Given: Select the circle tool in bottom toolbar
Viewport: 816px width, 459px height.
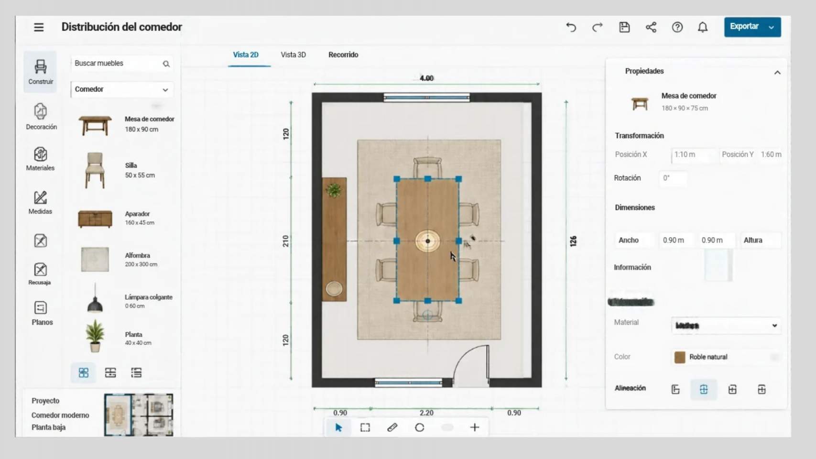Looking at the screenshot, I should (x=419, y=427).
